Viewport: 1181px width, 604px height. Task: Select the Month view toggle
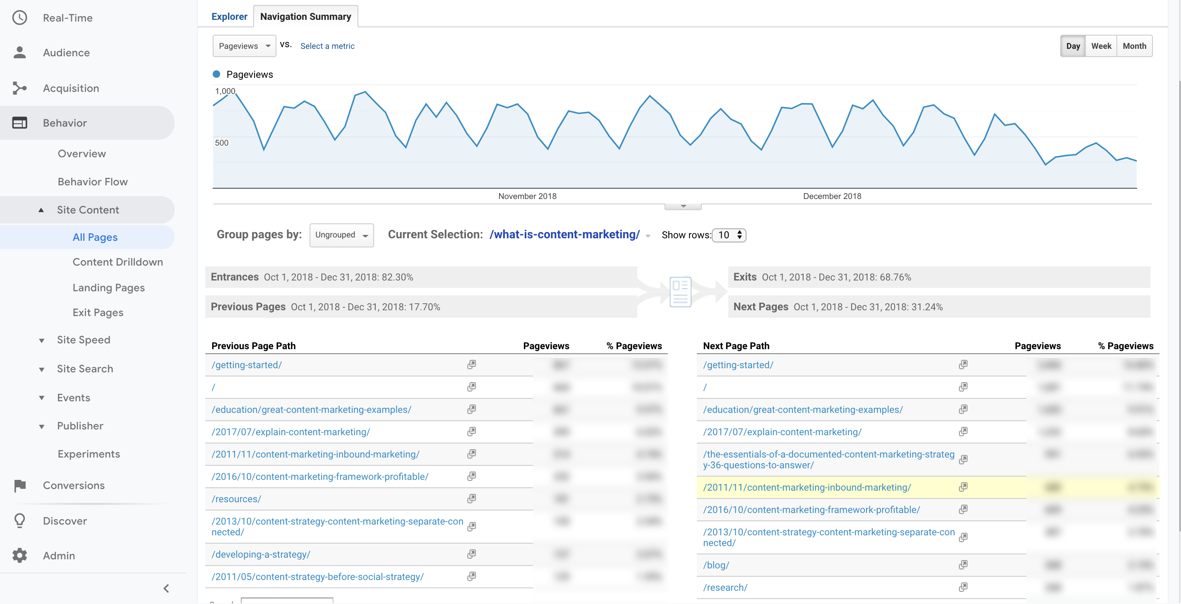[x=1133, y=46]
